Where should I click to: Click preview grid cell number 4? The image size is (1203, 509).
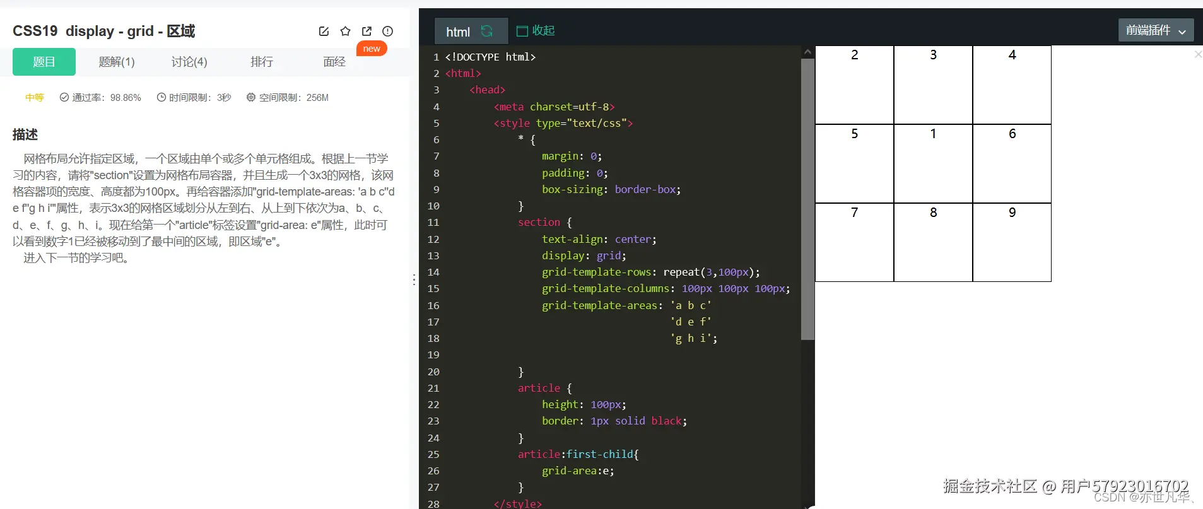pos(1012,85)
